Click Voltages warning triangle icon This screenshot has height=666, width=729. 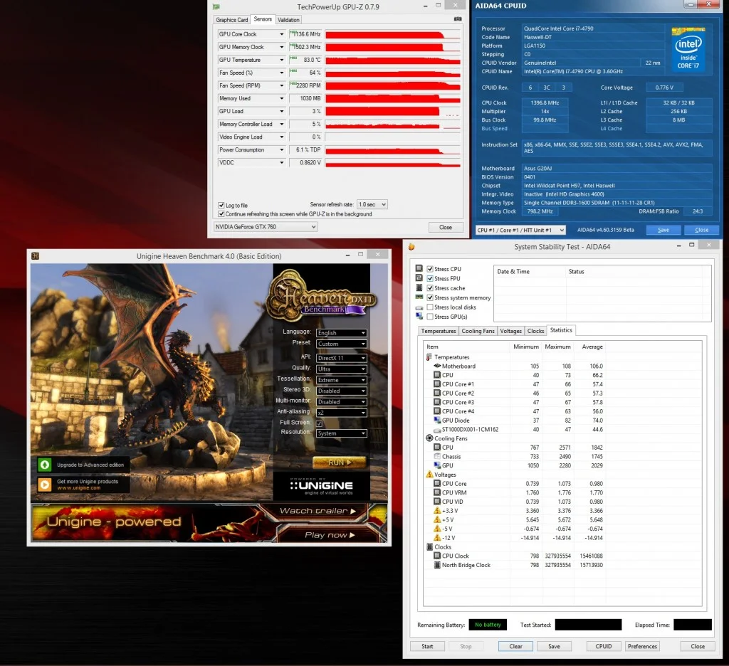(x=429, y=475)
